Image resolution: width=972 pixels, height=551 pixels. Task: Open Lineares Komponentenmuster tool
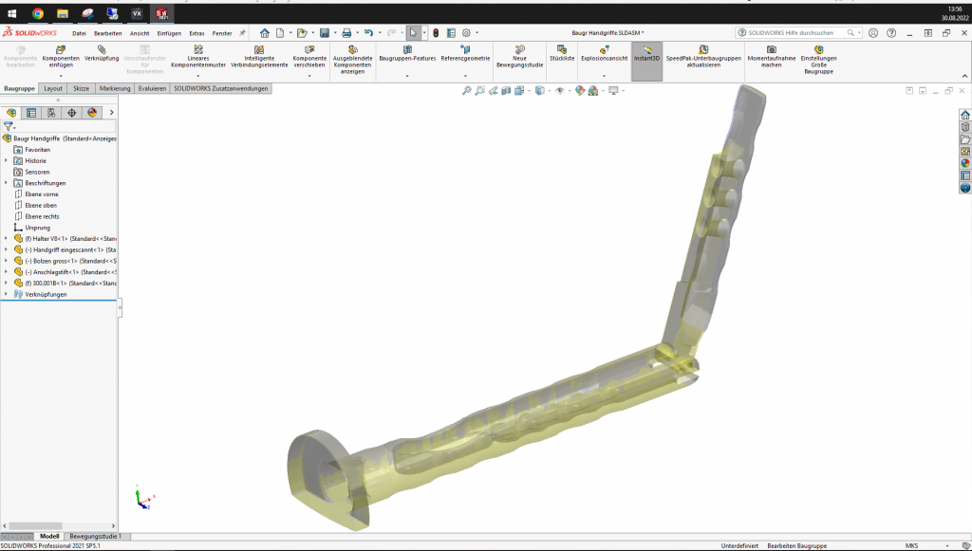[x=197, y=53]
